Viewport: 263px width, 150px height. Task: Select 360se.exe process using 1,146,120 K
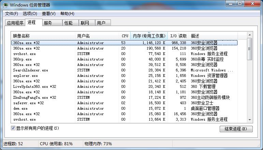[125, 43]
